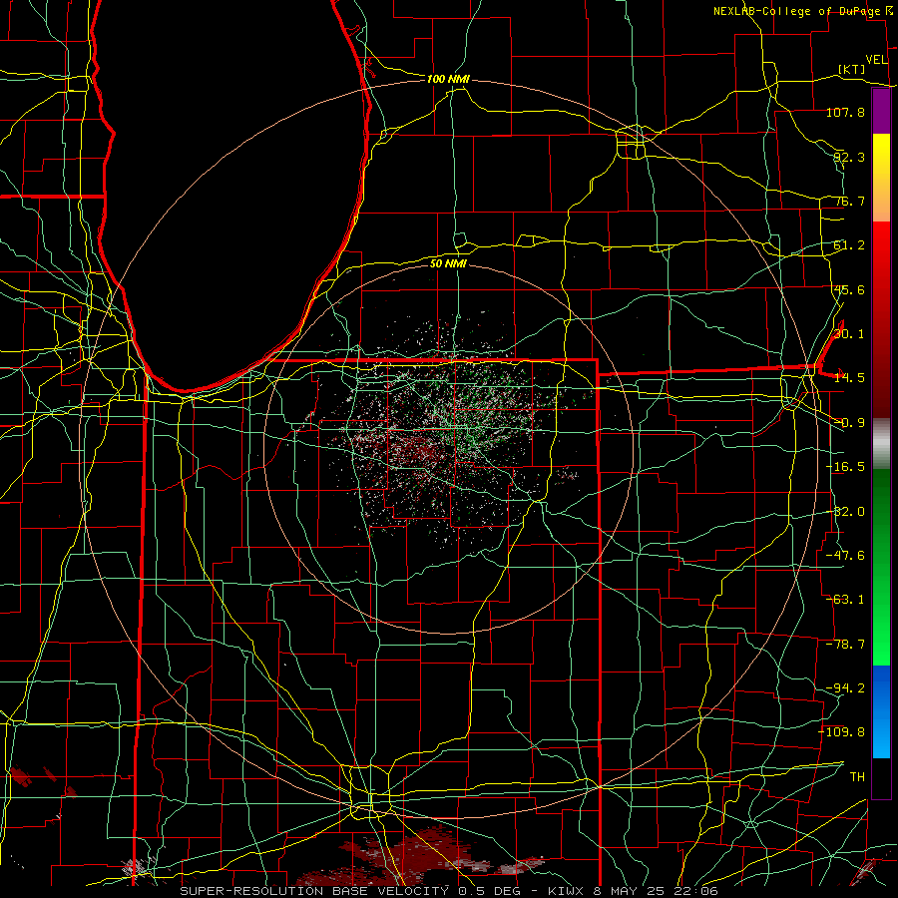Select the -94.2 scale value
Viewport: 898px width, 898px height.
[845, 688]
